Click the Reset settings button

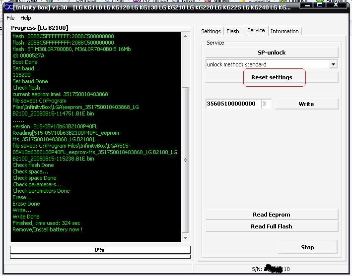(x=272, y=77)
